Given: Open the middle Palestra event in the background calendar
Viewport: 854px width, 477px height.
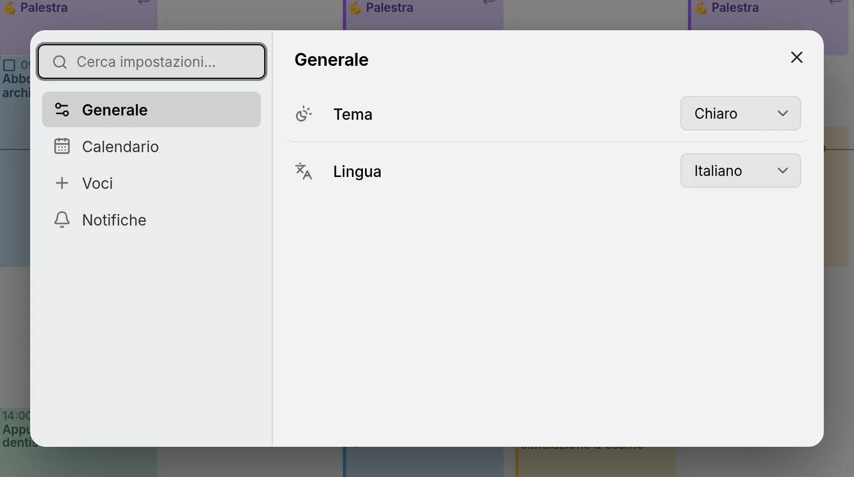Looking at the screenshot, I should coord(424,15).
